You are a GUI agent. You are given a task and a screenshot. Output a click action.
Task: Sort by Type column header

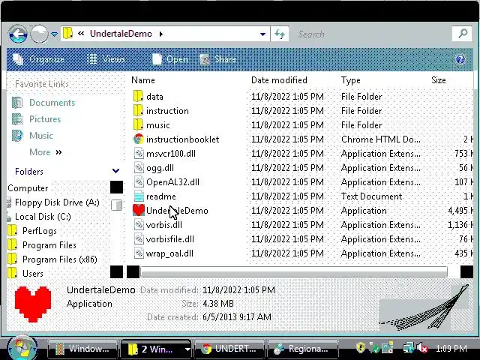pos(350,80)
